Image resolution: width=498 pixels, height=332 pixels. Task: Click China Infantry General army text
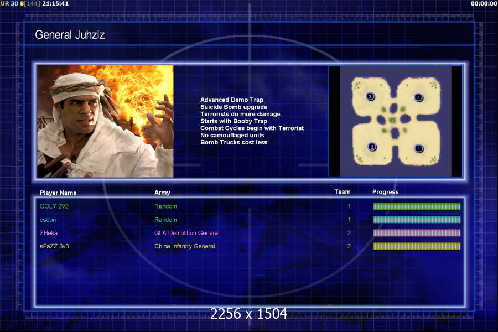coord(184,246)
